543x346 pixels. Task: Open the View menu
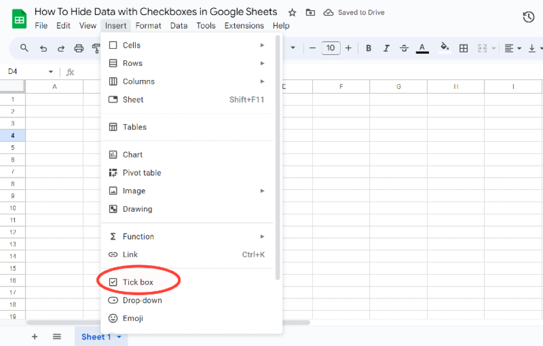88,26
